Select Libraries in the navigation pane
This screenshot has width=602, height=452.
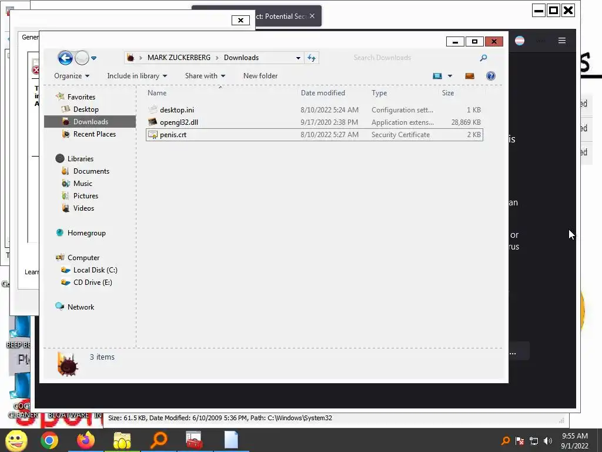coord(80,159)
